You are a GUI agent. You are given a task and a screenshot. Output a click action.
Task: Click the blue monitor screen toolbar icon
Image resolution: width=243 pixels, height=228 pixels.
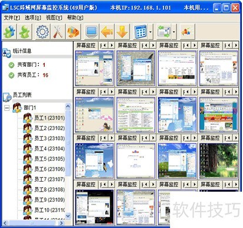tap(92, 32)
